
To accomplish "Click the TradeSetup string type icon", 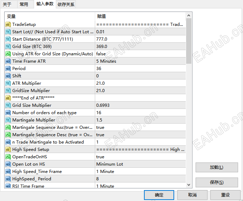I will 8,25.
